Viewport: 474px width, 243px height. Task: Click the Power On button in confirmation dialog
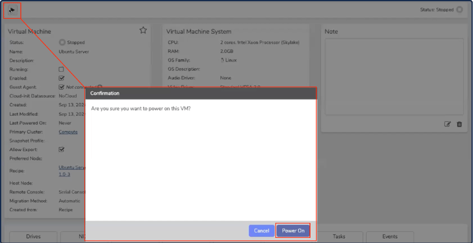(x=293, y=231)
